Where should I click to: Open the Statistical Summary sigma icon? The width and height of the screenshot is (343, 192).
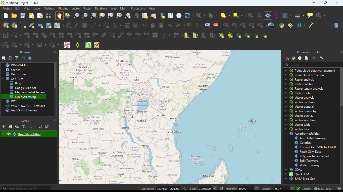276,16
